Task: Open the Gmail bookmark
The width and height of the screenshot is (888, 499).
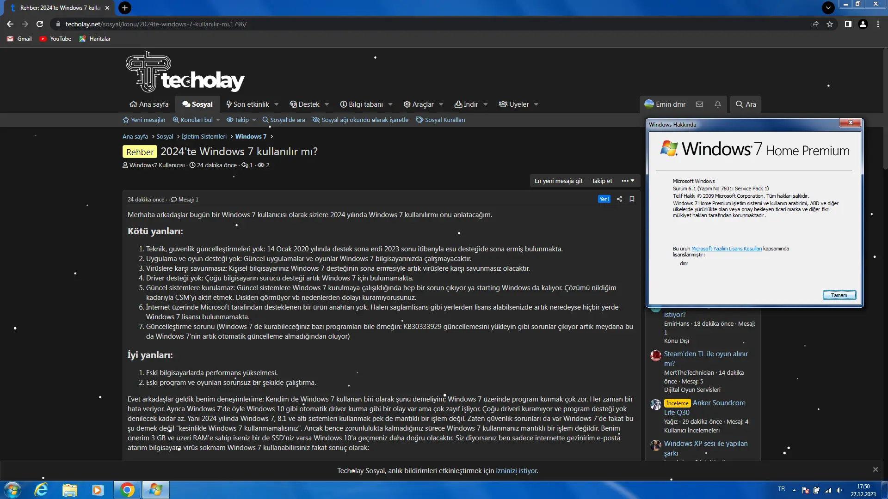Action: tap(19, 39)
